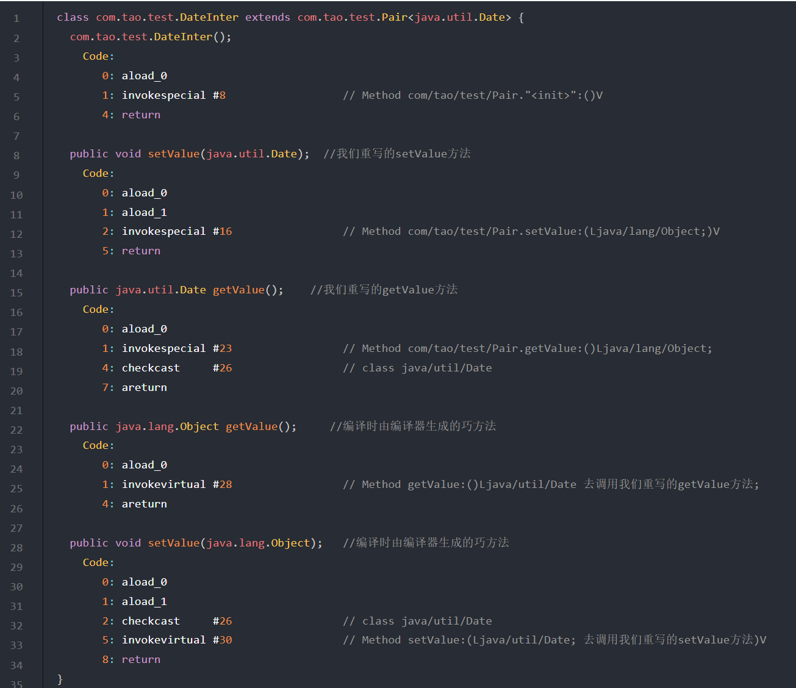The image size is (796, 688).
Task: Click the class declaration 'com.tao.test.DateInter extends' line
Action: pos(290,18)
